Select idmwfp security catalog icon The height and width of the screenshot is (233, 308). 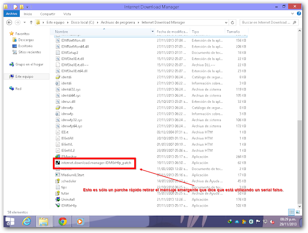tap(58, 108)
